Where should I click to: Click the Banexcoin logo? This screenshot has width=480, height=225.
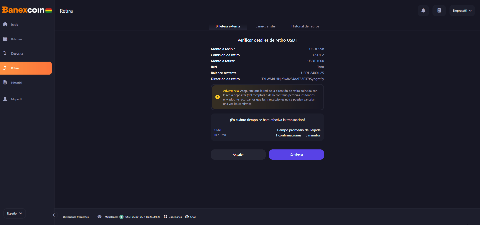pos(27,10)
